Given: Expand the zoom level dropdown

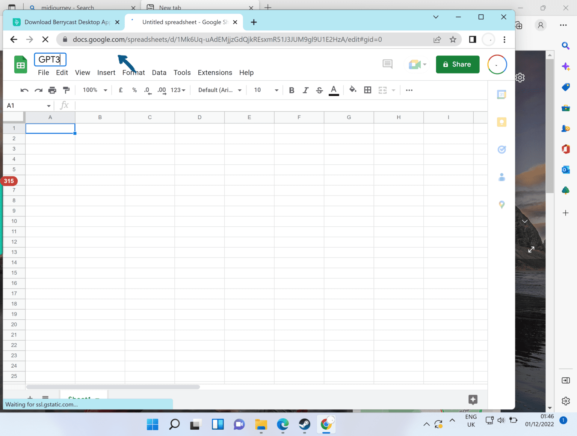Looking at the screenshot, I should [105, 90].
